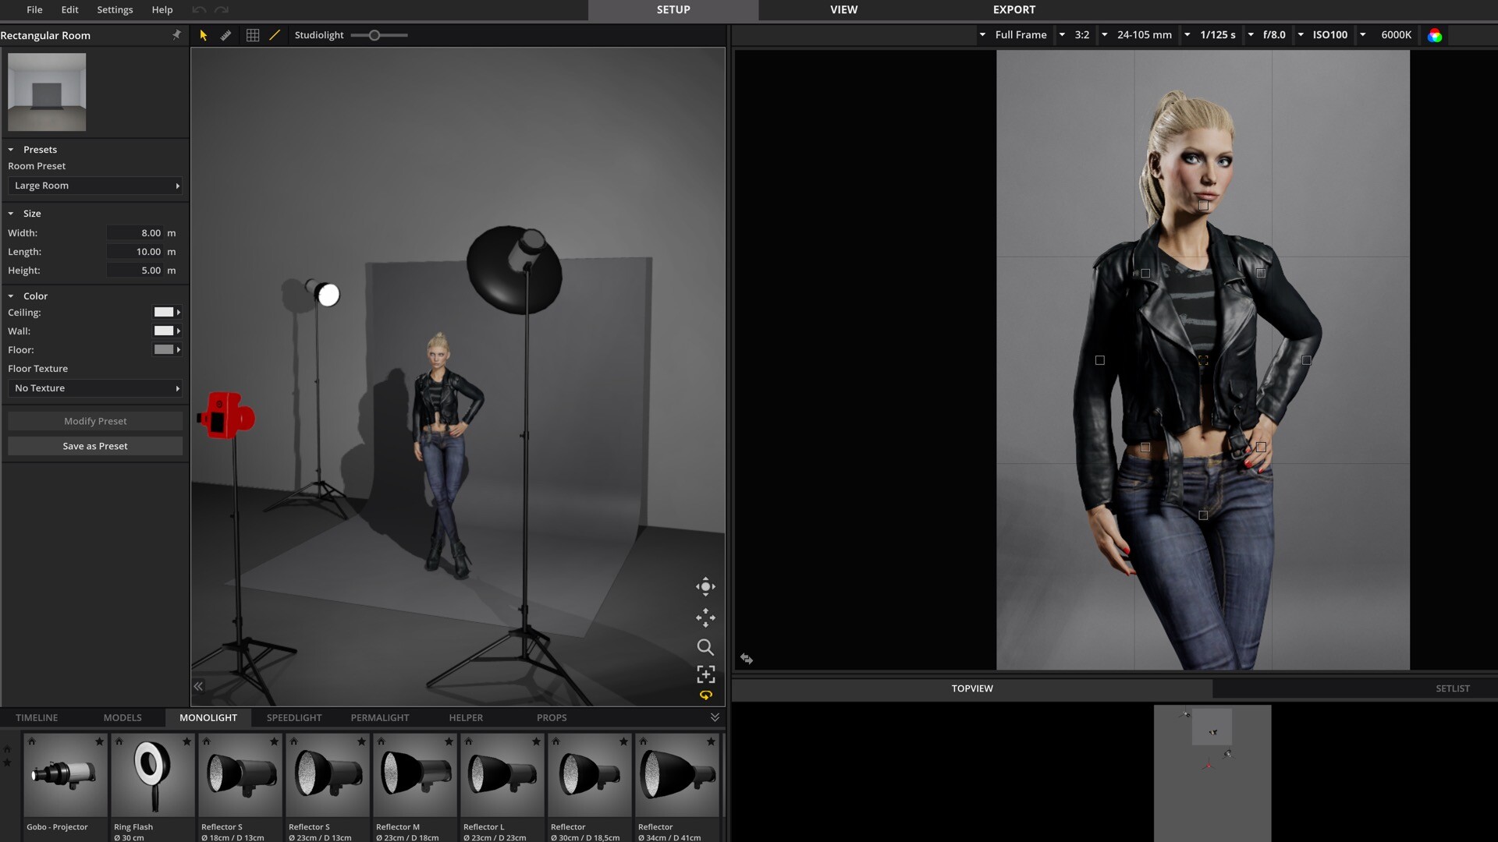Adjust the Studiolight slider handle

click(374, 35)
